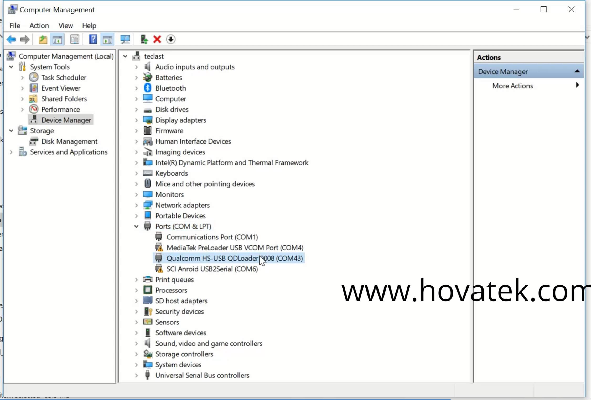The image size is (591, 400).
Task: Click the Forward arrow toolbar icon
Action: [25, 40]
